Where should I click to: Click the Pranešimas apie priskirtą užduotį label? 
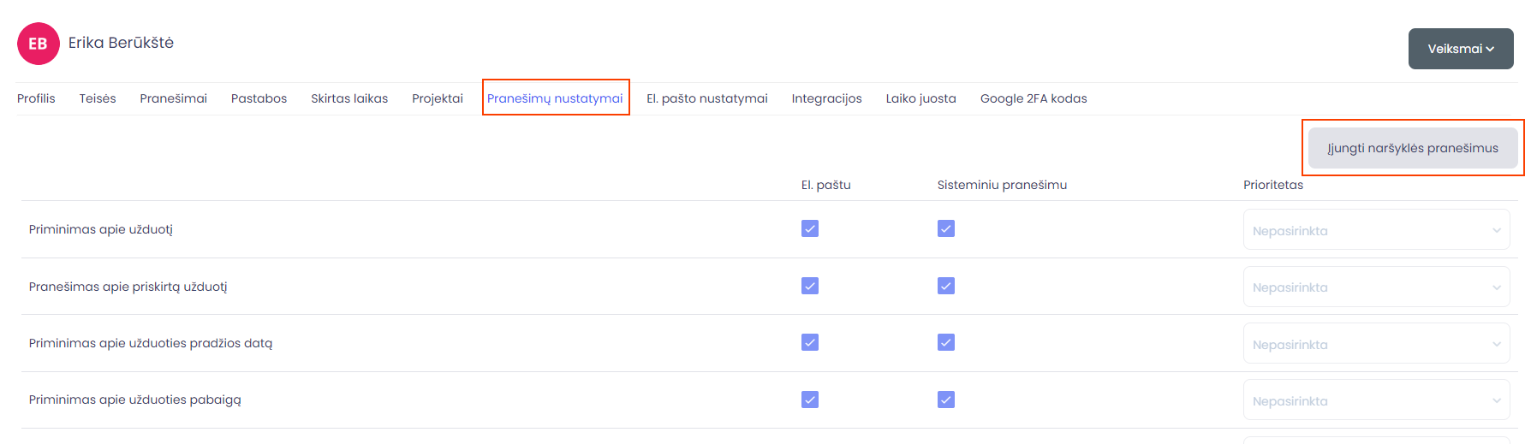pyautogui.click(x=128, y=287)
